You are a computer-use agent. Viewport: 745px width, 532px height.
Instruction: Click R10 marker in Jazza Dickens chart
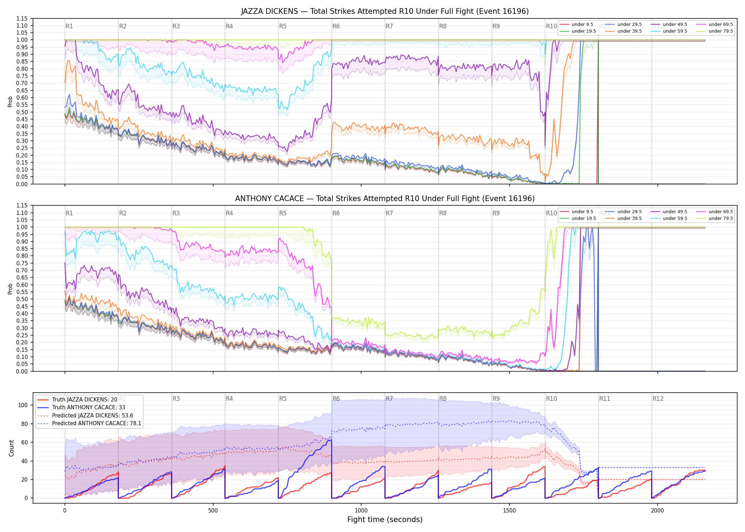(x=551, y=26)
